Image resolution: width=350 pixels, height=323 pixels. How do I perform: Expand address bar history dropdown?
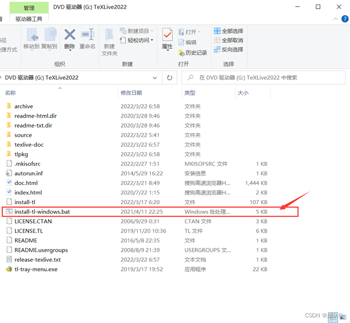pos(155,78)
